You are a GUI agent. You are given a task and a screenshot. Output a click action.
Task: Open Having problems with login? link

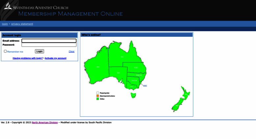click(28, 58)
